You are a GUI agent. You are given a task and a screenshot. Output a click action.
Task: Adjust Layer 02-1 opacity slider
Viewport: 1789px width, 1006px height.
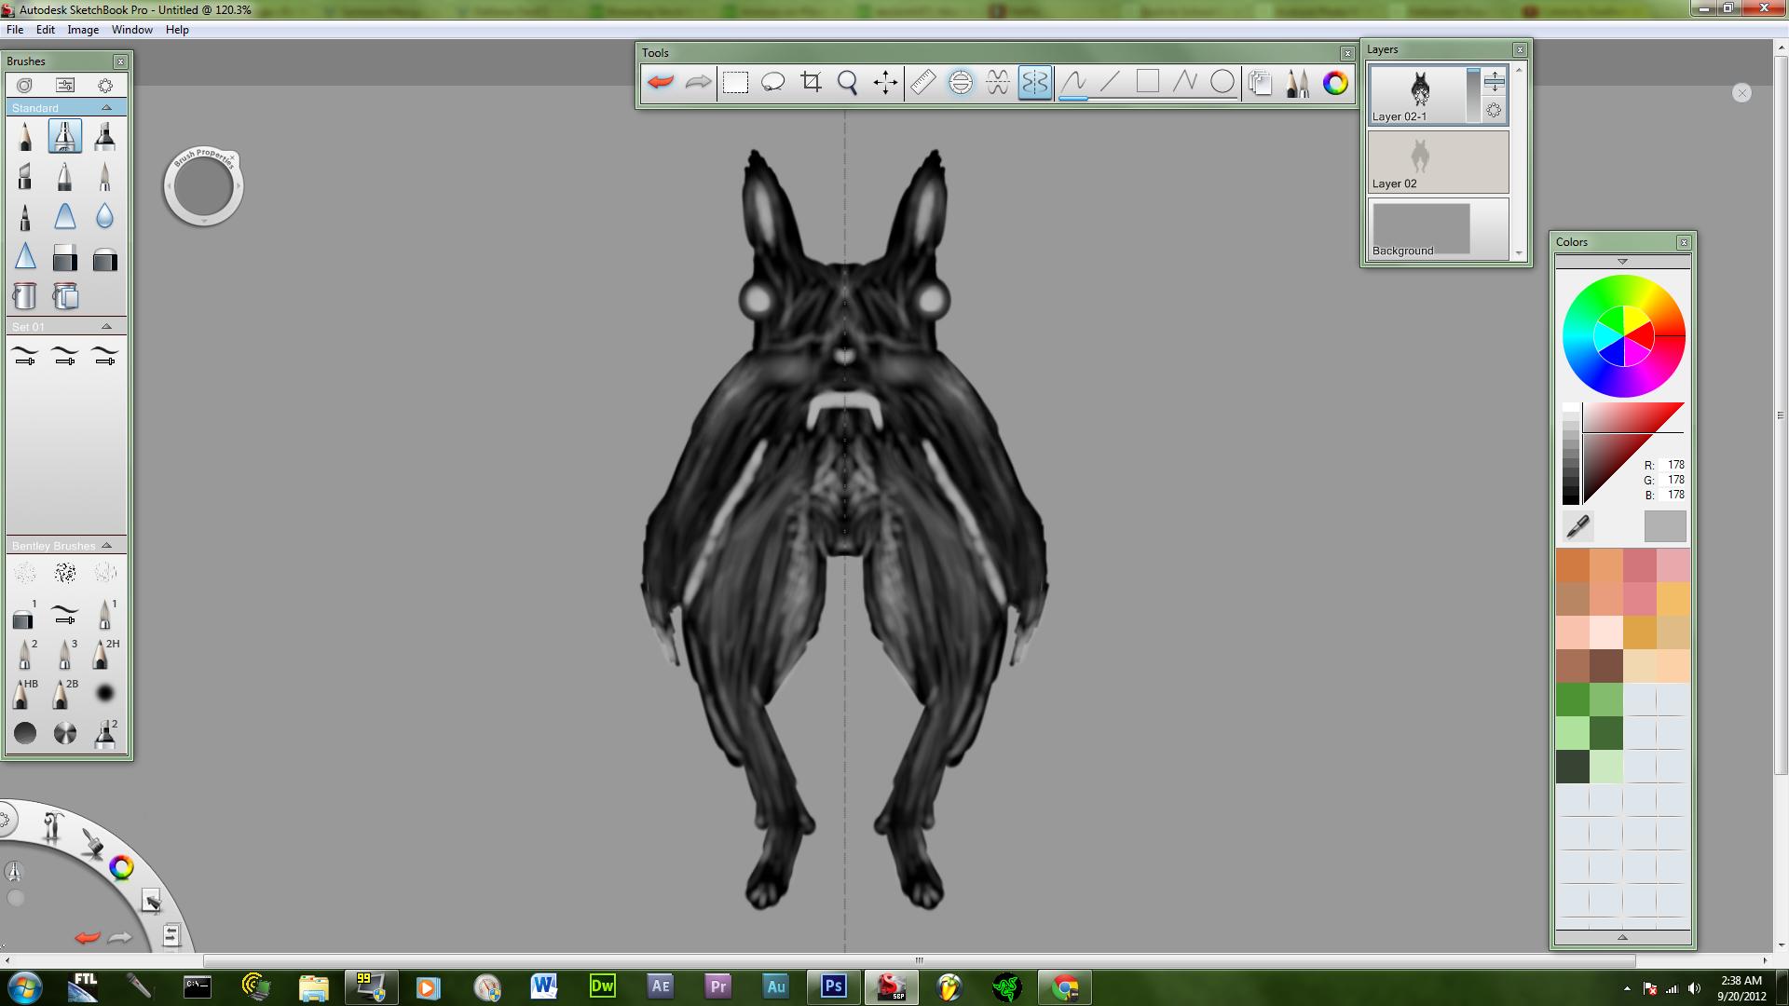coord(1473,95)
